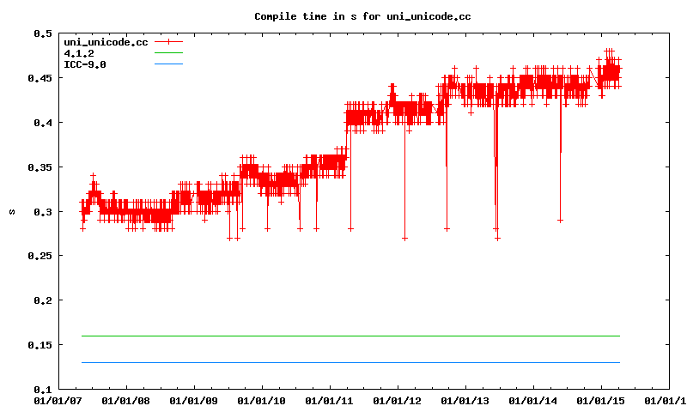Select the ICC-9.0 legend label
Screen dimensions: 687x412
point(85,64)
